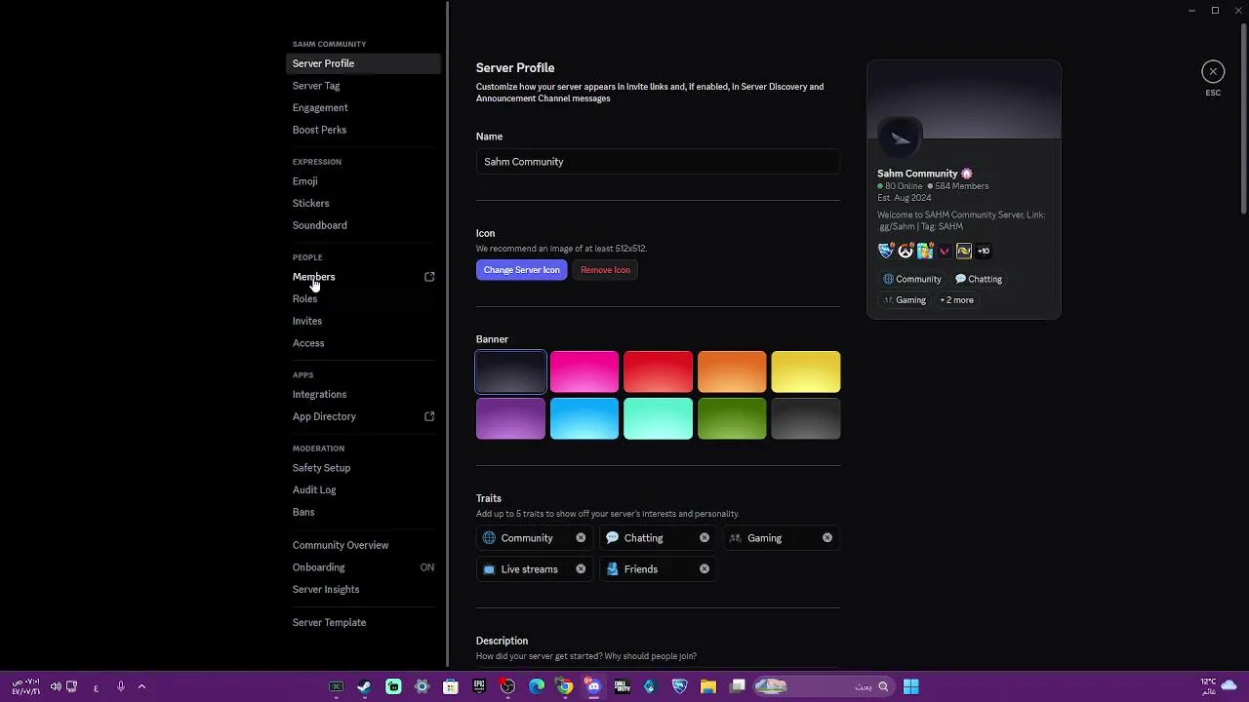The image size is (1249, 702).
Task: Open Access settings
Action: 363,343
